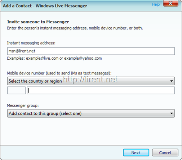This screenshot has width=182, height=160.
Task: Click the instruction sentence under the heading
Action: [75, 28]
